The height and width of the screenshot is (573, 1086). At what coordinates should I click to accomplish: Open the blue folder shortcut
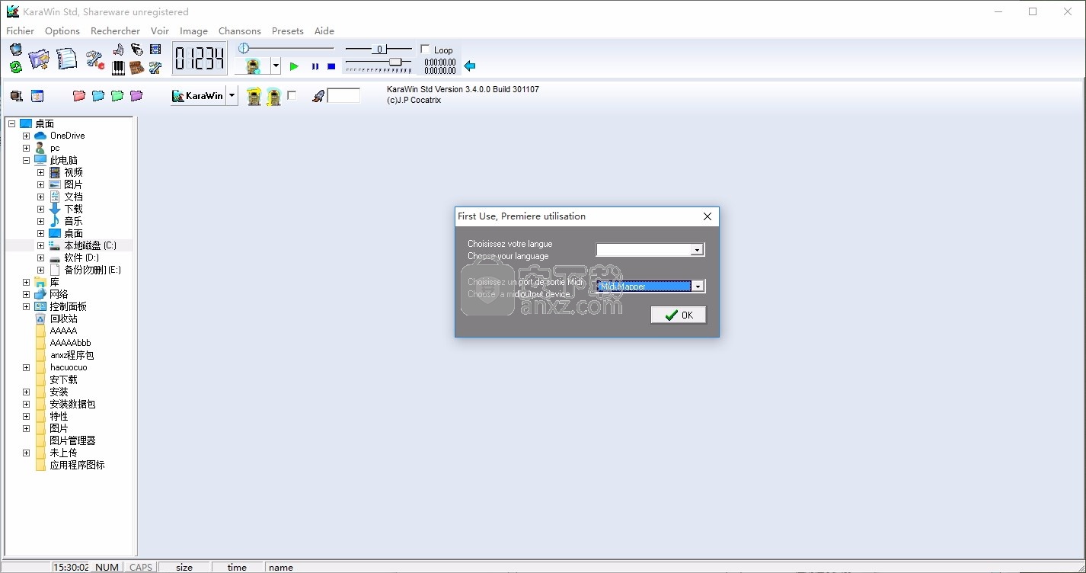(98, 96)
